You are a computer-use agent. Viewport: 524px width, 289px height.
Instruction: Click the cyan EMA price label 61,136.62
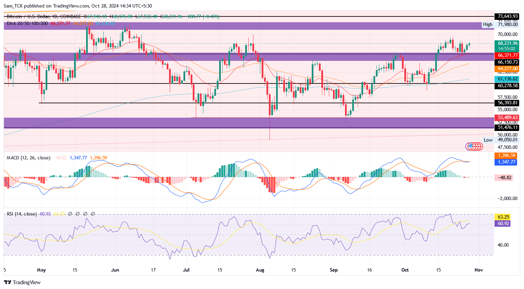click(507, 79)
